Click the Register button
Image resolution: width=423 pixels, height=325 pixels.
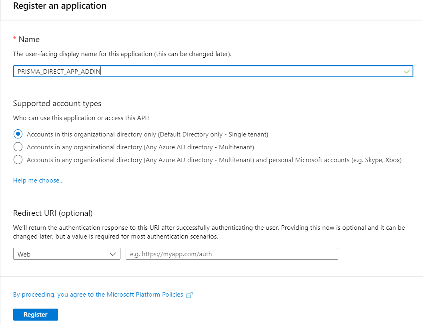point(36,315)
